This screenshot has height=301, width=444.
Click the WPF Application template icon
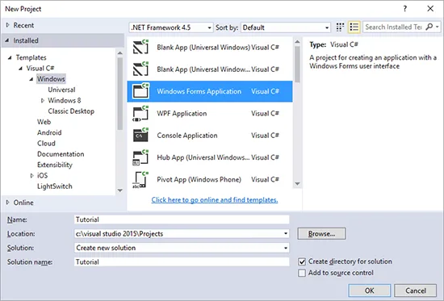coord(141,113)
